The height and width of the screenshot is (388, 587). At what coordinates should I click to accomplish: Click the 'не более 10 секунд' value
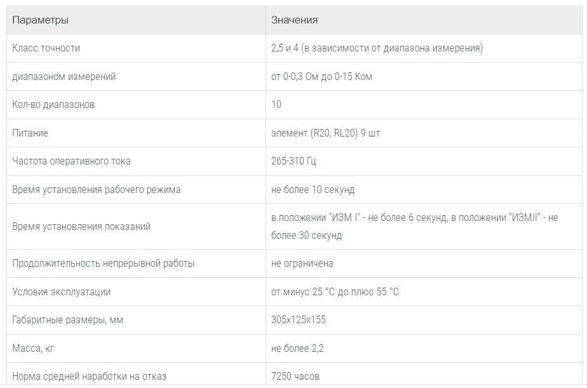313,190
